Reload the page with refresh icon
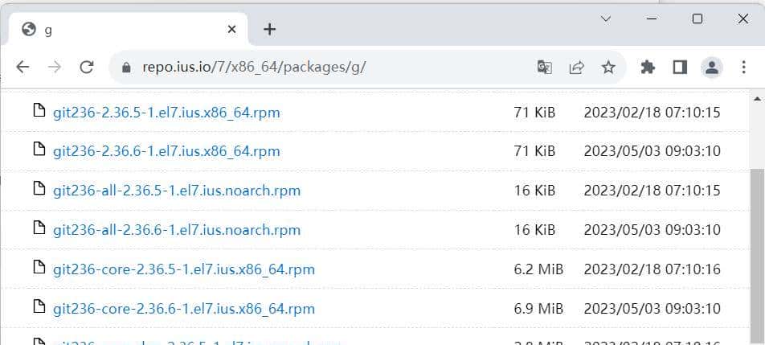Screen dimensions: 765x345 click(x=87, y=68)
